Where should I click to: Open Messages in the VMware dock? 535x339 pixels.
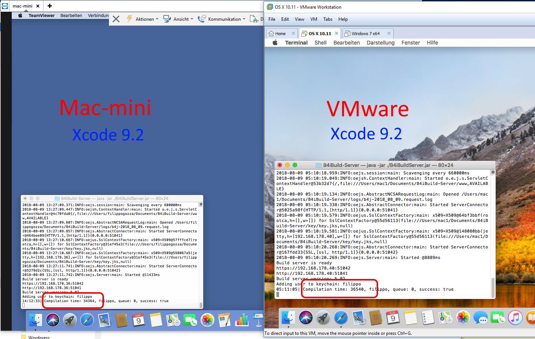[x=480, y=317]
